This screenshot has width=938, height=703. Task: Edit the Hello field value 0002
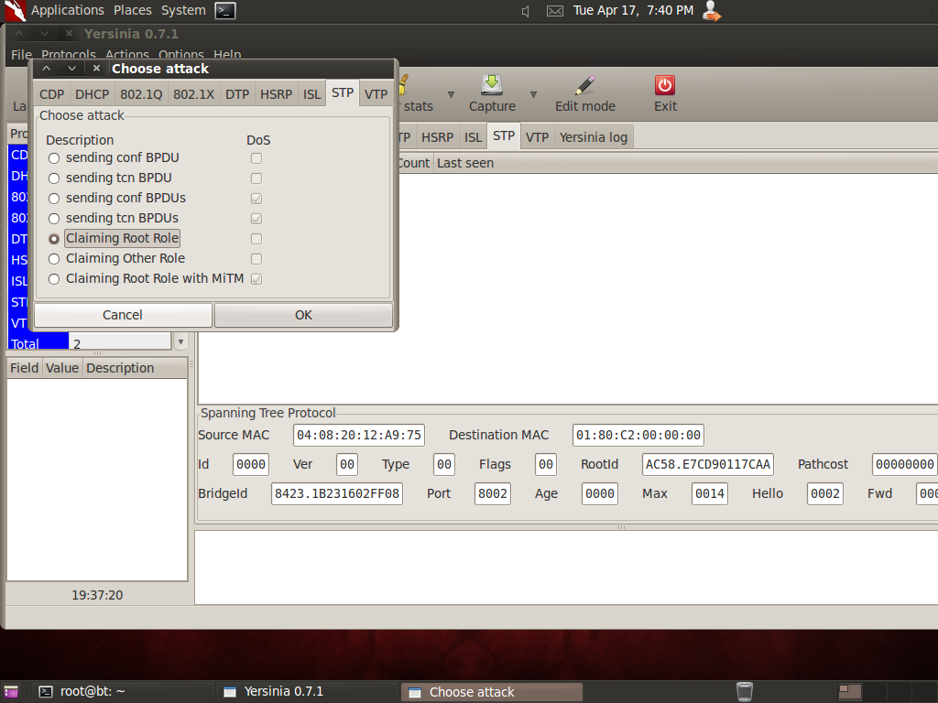tap(825, 493)
